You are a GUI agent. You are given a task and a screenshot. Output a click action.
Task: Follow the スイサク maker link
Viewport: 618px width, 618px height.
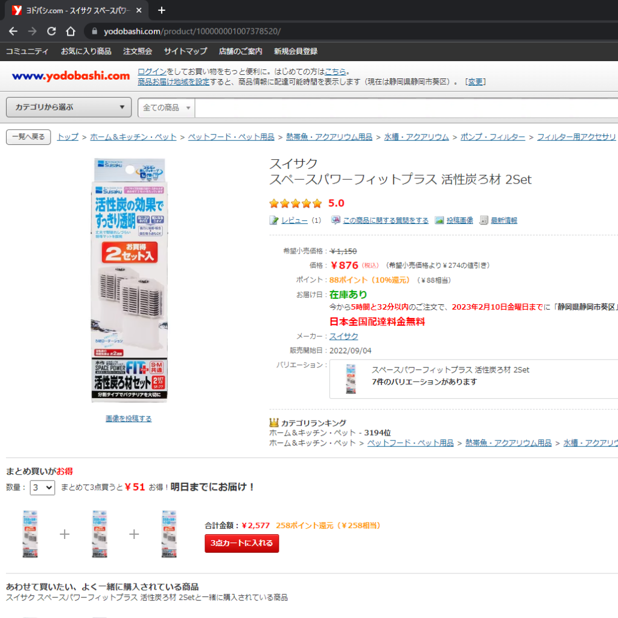[343, 336]
